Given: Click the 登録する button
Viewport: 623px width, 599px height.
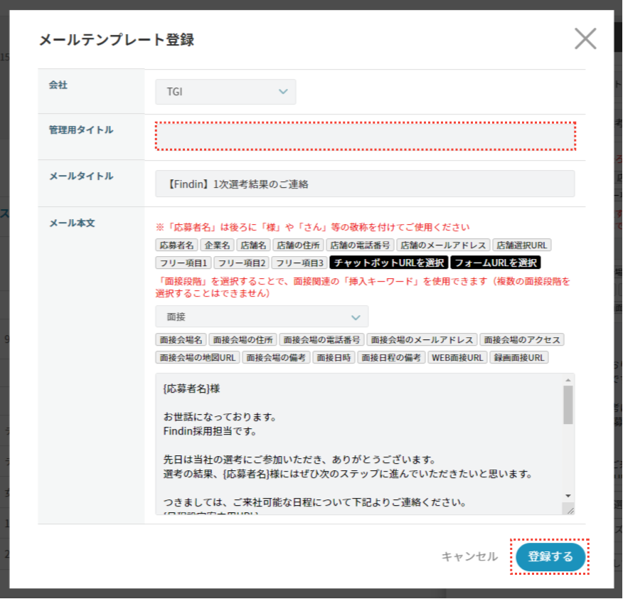Looking at the screenshot, I should (x=550, y=557).
